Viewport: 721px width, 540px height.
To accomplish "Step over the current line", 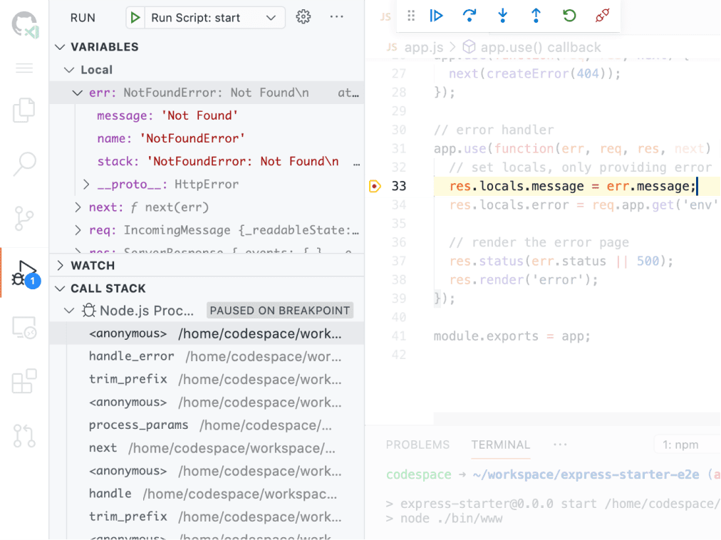I will tap(470, 16).
